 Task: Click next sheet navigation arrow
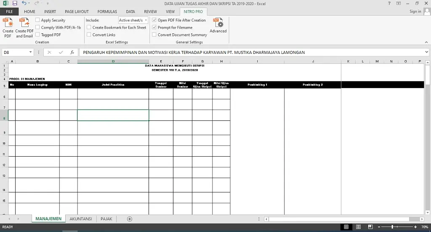click(x=18, y=219)
